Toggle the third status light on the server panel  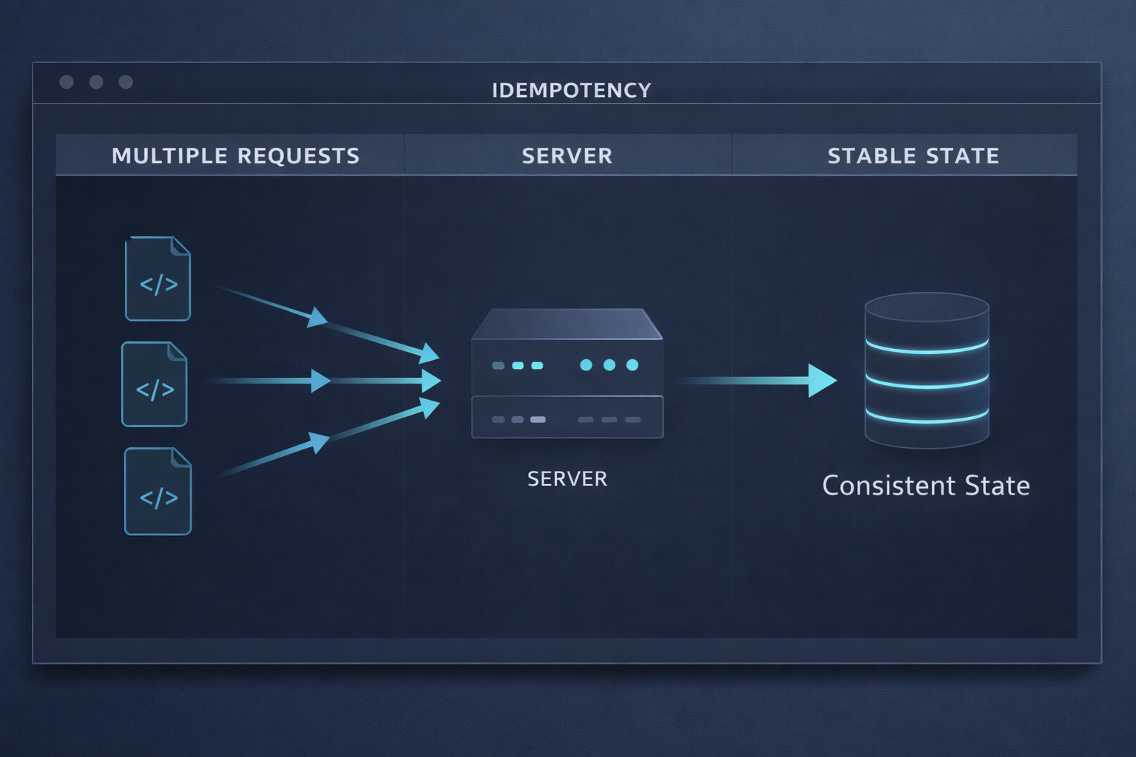[633, 364]
